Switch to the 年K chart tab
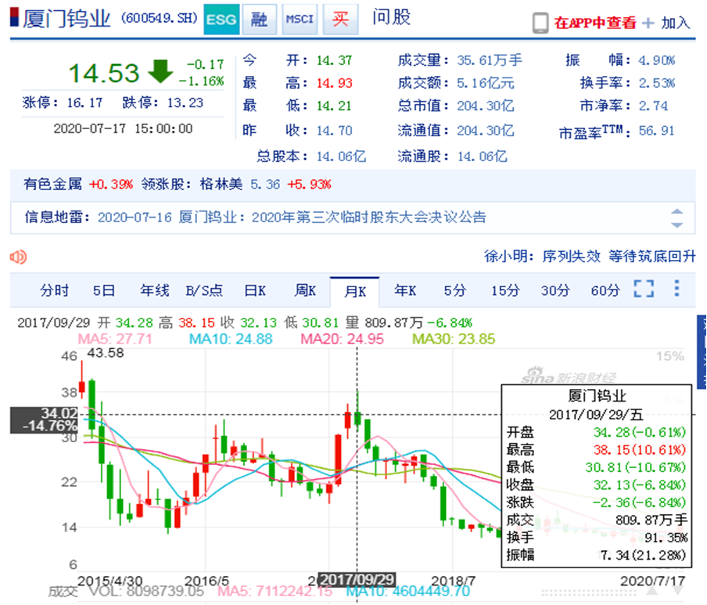 tap(405, 290)
